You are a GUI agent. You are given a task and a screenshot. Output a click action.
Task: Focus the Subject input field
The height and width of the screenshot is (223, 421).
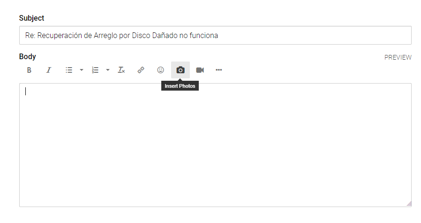coord(215,35)
